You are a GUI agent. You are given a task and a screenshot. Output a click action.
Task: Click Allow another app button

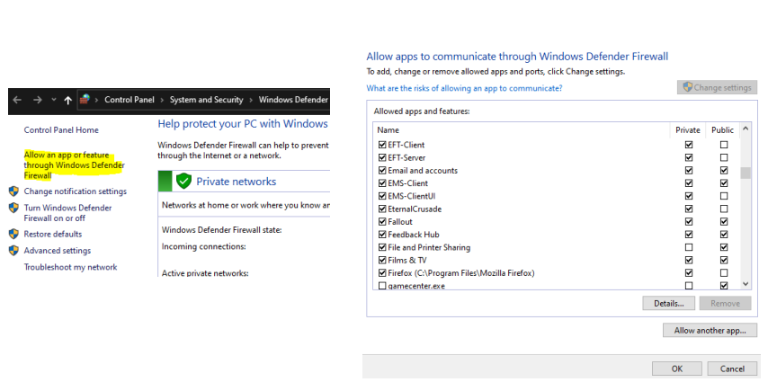[x=710, y=330]
